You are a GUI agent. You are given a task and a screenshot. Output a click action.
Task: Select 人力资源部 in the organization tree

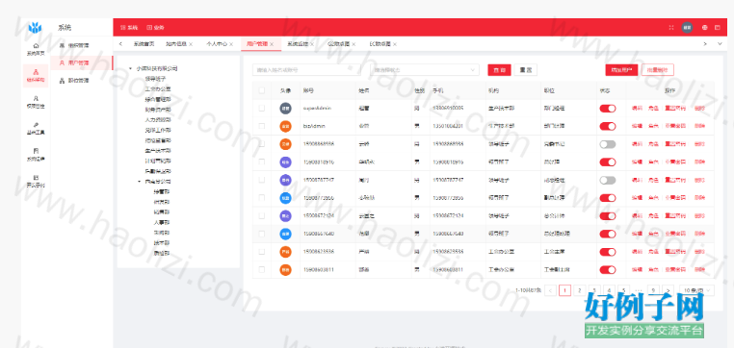pos(158,119)
